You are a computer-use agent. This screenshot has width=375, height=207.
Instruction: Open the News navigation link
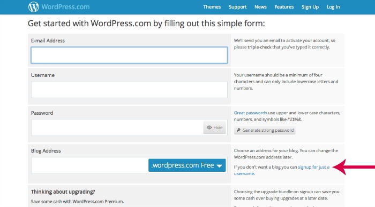[x=260, y=7]
